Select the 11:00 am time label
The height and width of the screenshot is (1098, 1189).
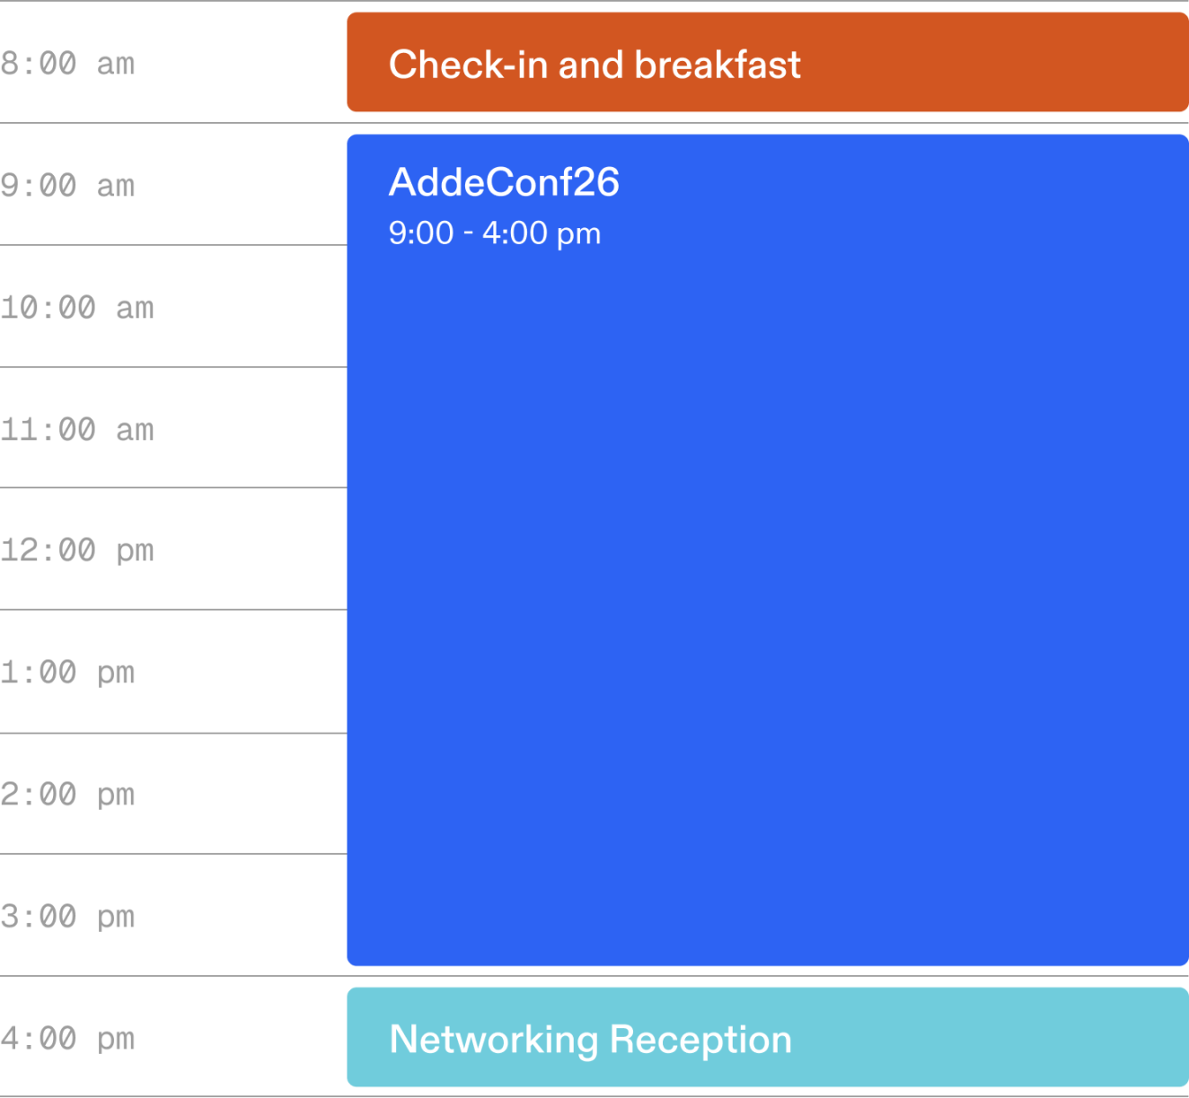(x=77, y=430)
